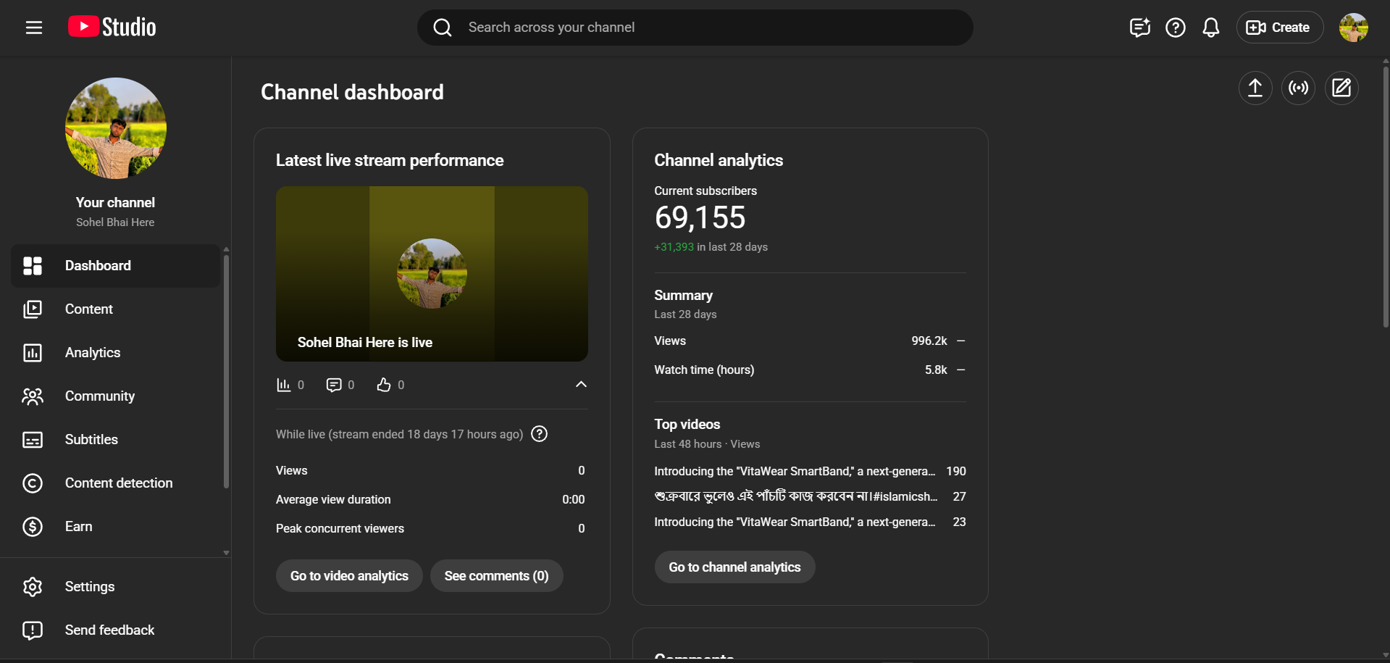Click the create post pencil icon

point(1341,88)
